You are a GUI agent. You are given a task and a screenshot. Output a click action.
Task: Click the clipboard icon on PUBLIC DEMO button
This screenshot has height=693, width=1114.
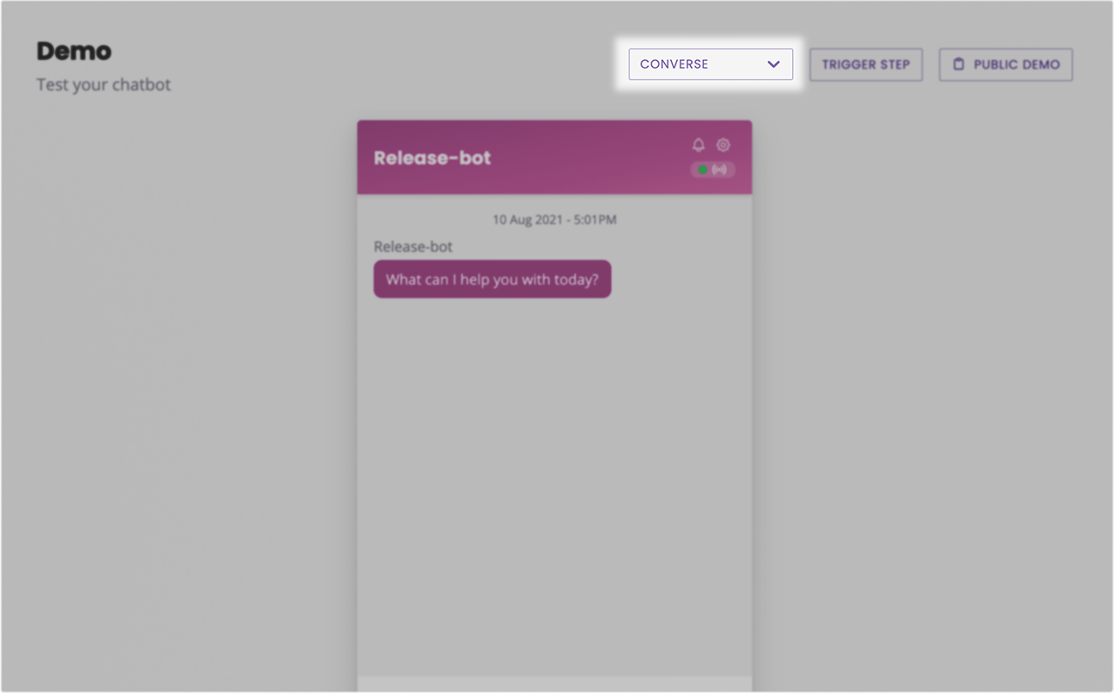960,63
